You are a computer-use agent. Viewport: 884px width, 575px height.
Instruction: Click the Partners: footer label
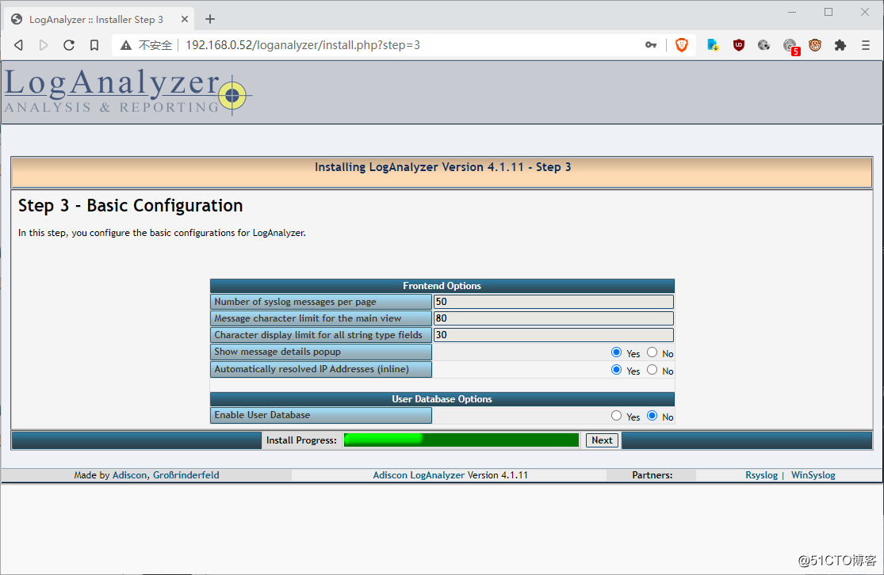pos(652,474)
